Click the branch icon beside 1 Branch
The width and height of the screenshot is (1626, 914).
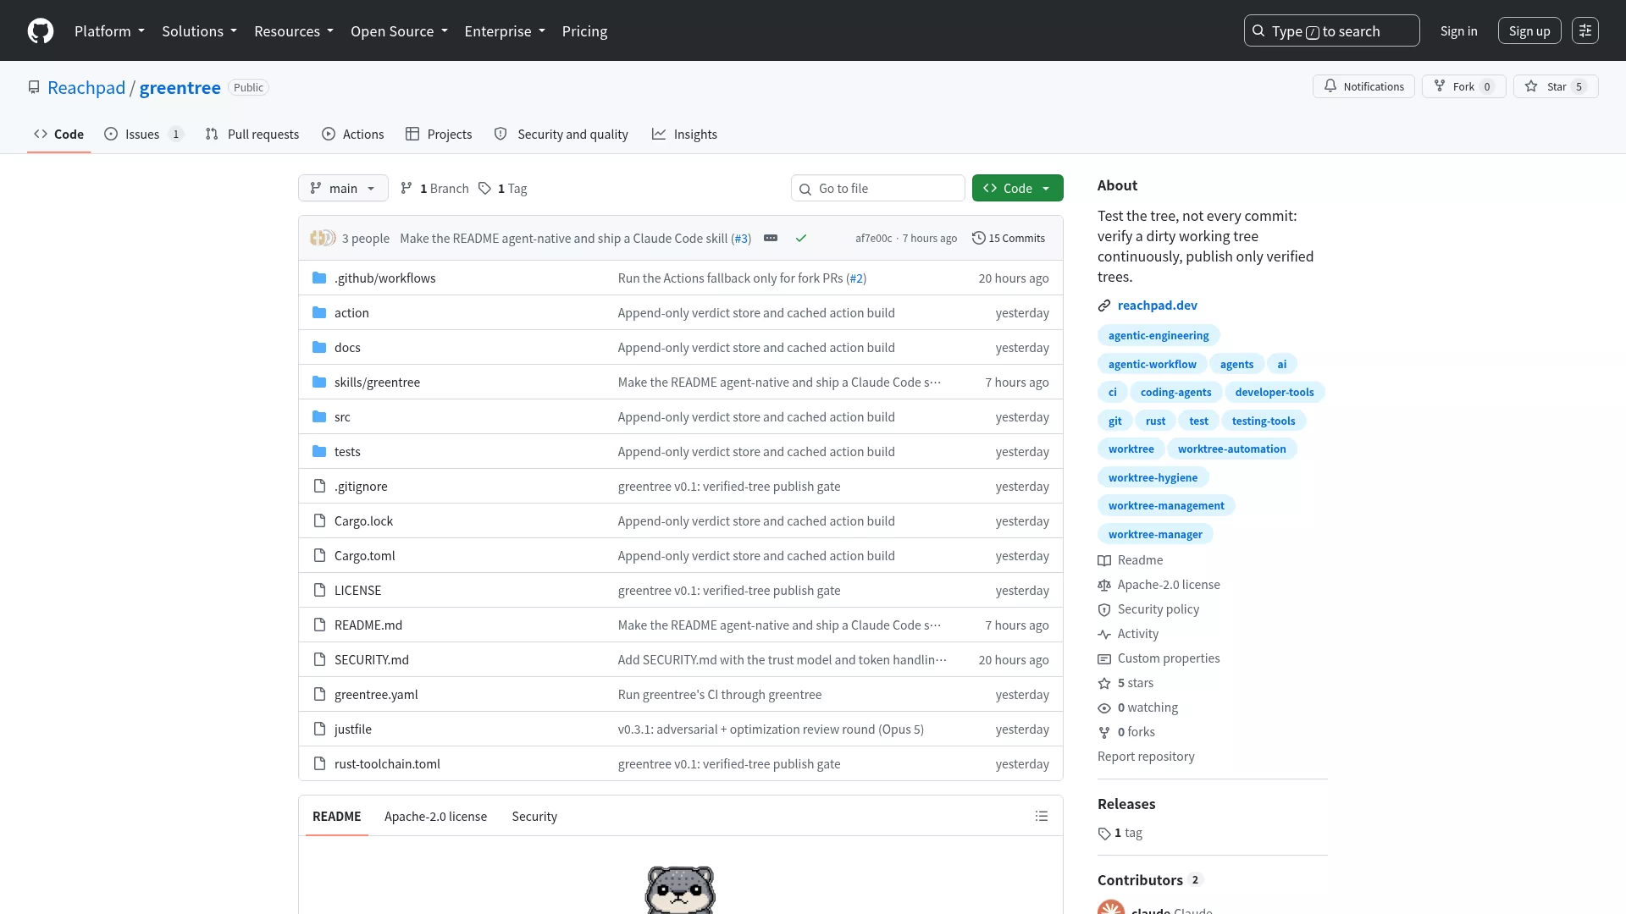[406, 188]
